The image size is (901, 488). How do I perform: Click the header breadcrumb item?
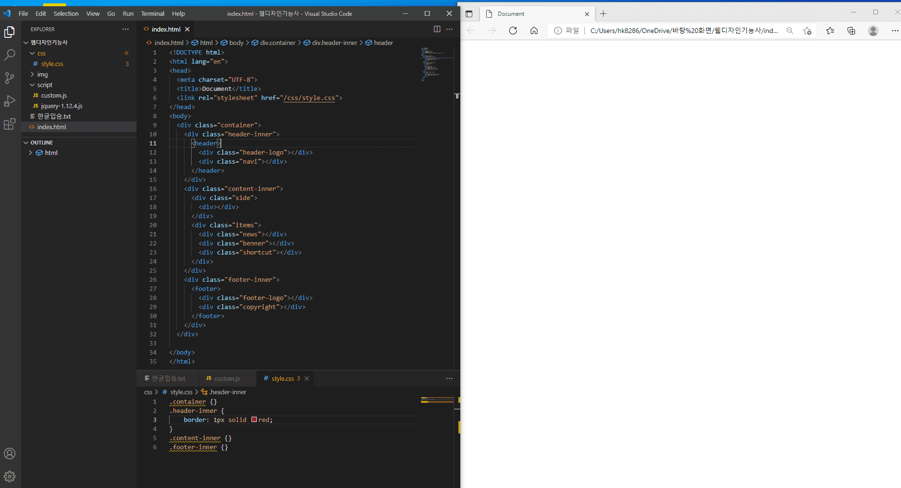click(383, 43)
